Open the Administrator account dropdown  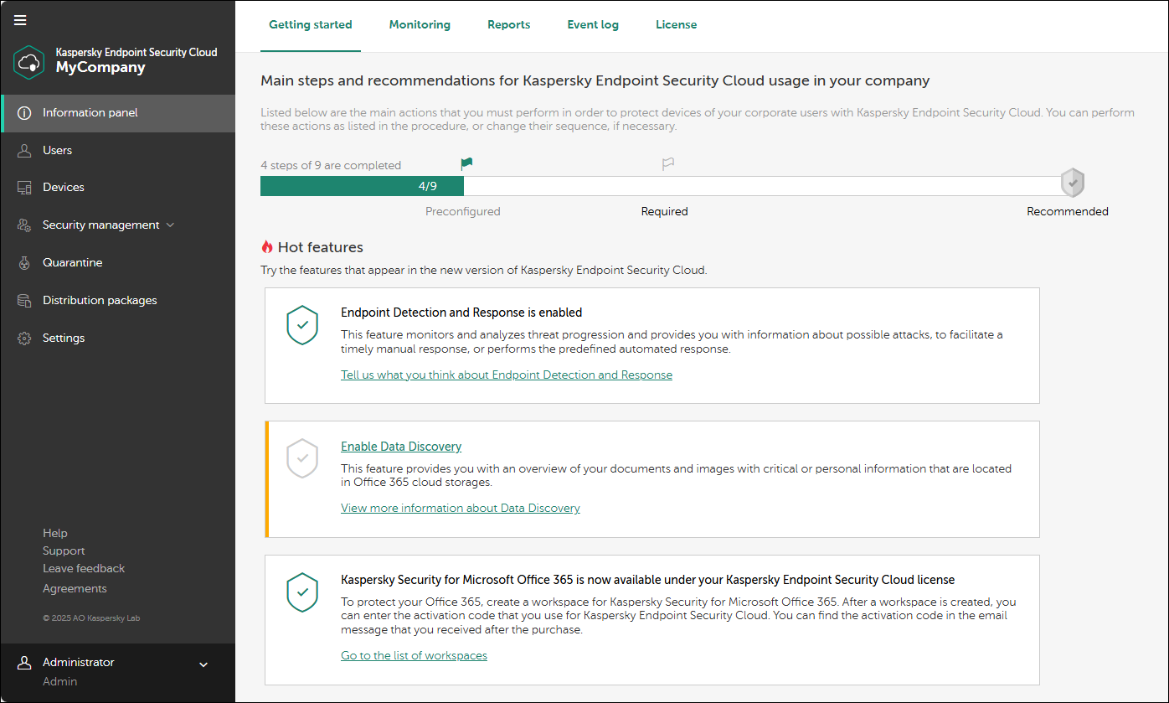203,664
